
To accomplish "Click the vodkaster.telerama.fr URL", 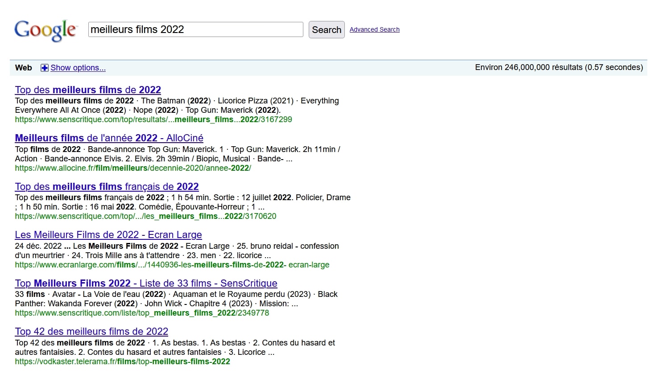I will 122,362.
